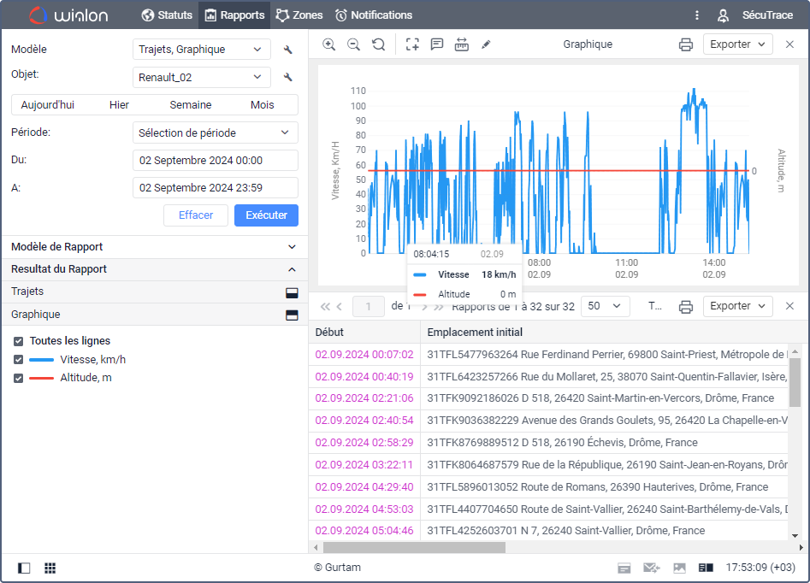Click the zoom in chart icon
This screenshot has width=810, height=583.
(328, 44)
